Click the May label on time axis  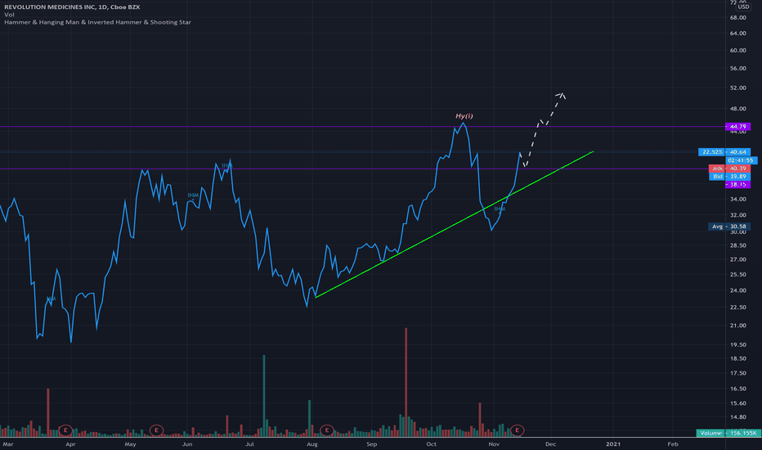pos(130,444)
